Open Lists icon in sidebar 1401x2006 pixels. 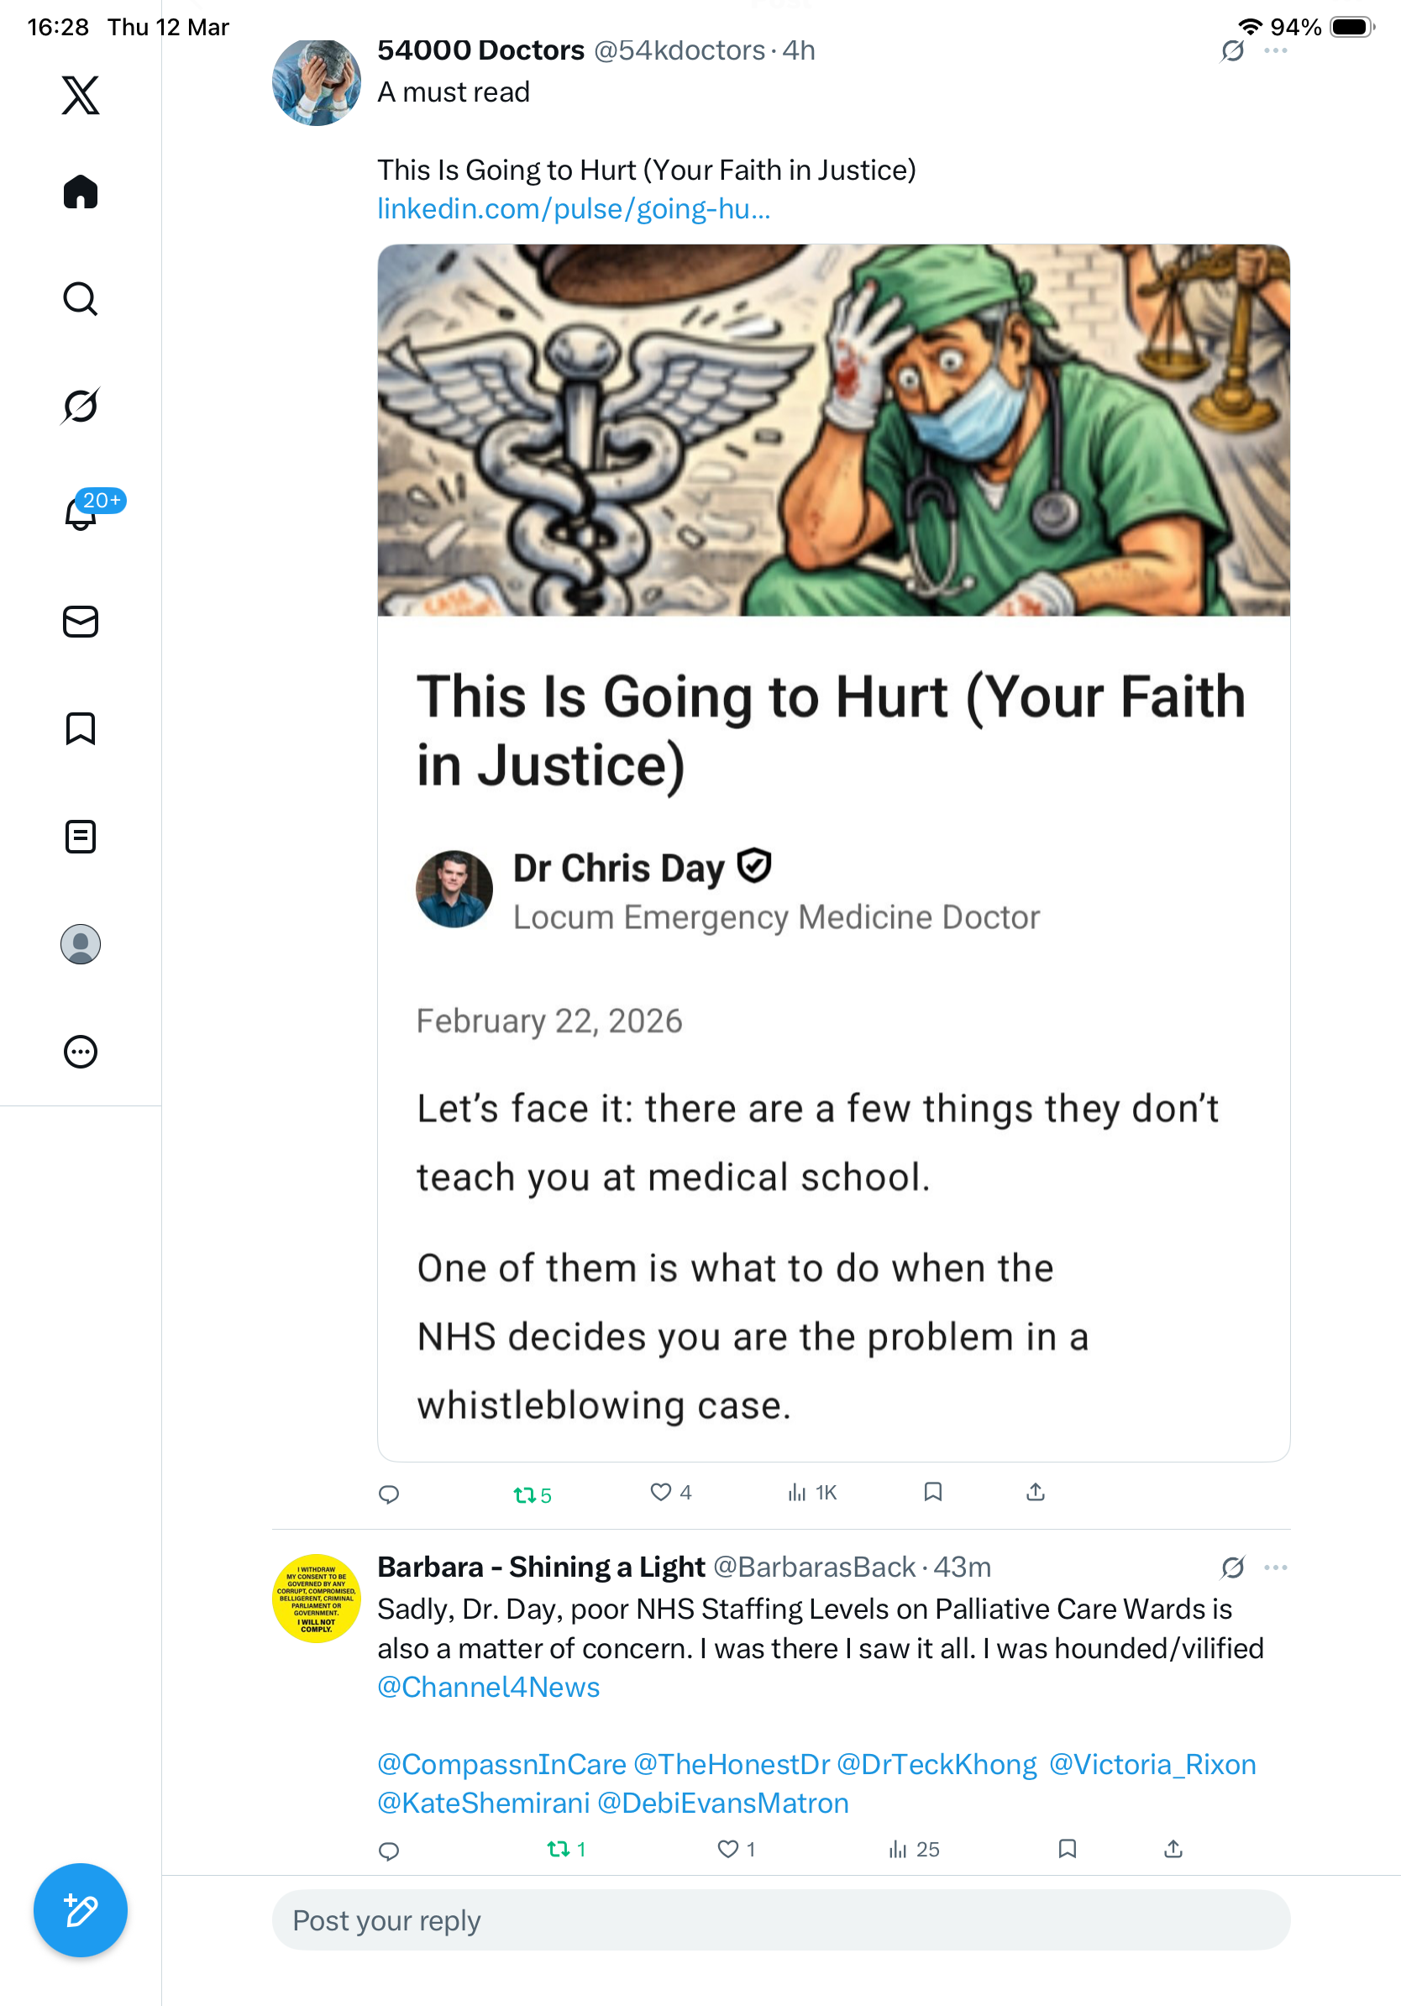(x=81, y=837)
